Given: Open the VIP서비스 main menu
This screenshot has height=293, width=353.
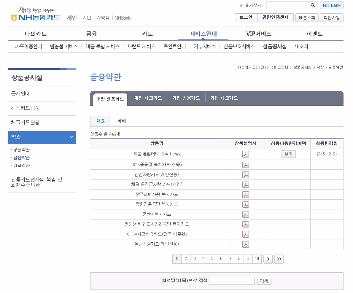Looking at the screenshot, I should pyautogui.click(x=258, y=34).
